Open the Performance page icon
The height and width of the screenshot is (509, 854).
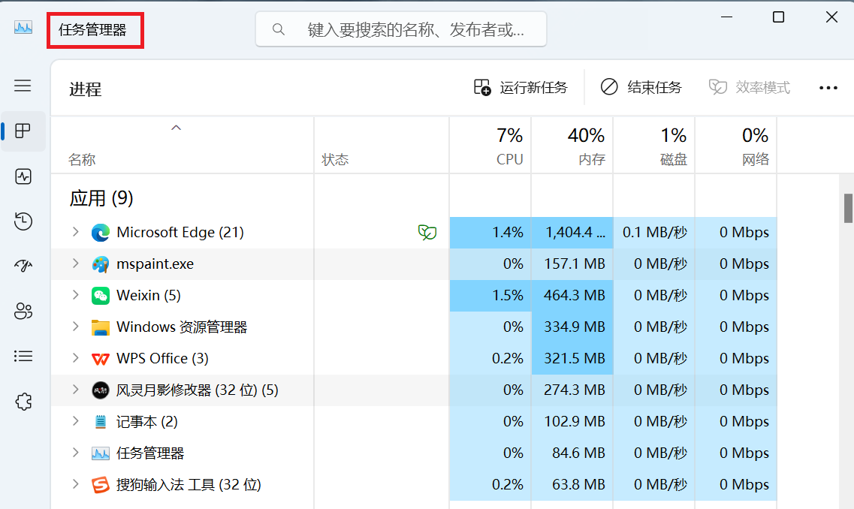click(x=23, y=176)
